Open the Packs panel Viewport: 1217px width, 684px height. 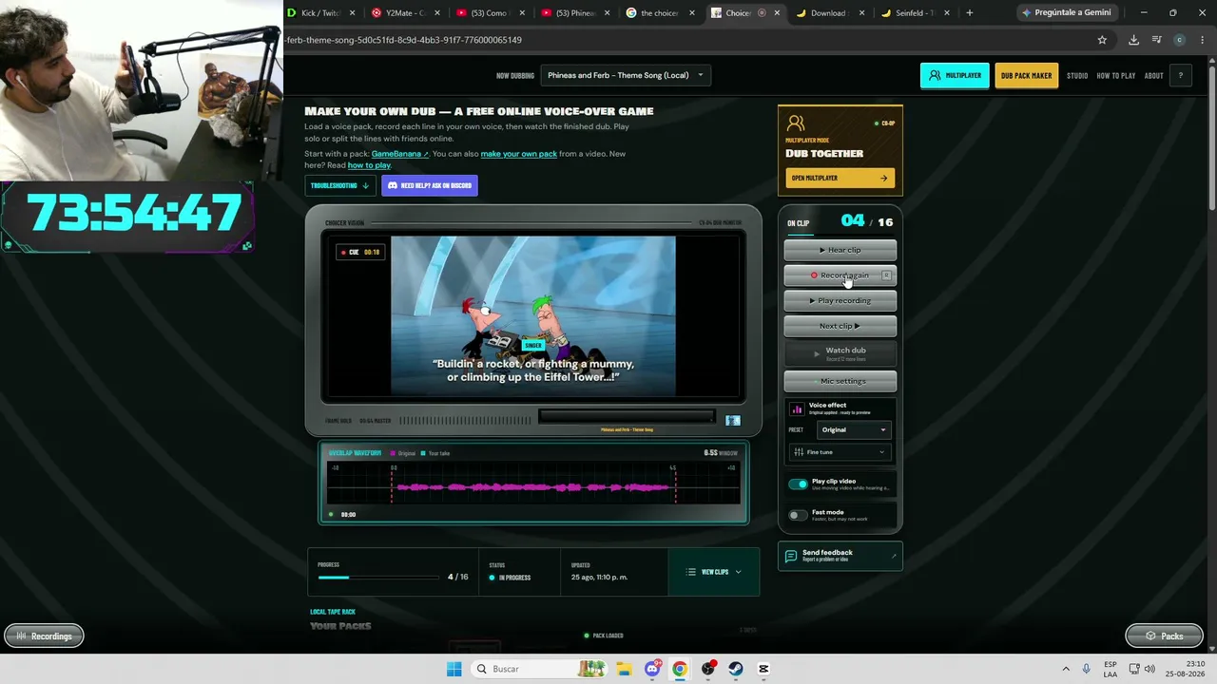click(1163, 636)
